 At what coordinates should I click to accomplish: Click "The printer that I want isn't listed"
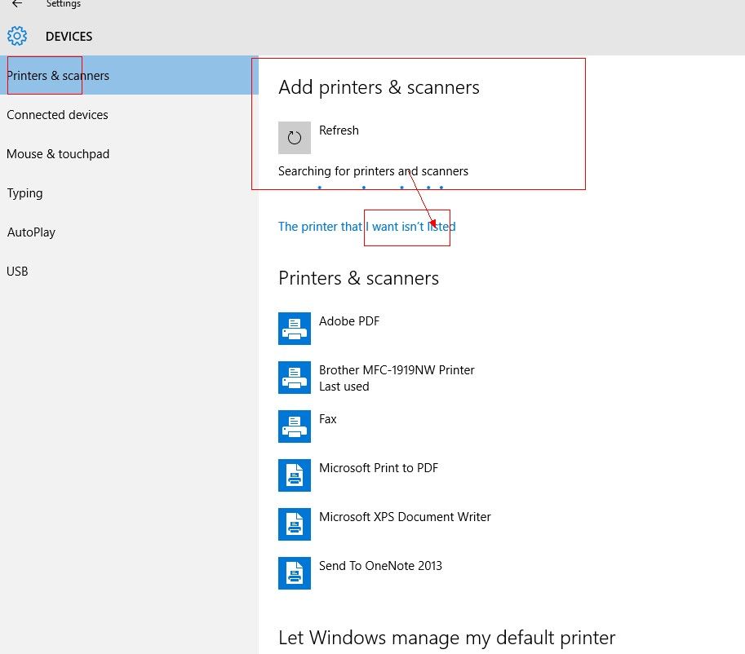[x=366, y=227]
